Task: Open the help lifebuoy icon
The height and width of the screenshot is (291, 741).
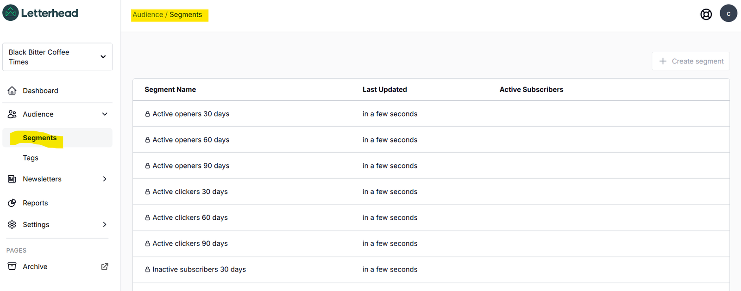Action: tap(706, 14)
